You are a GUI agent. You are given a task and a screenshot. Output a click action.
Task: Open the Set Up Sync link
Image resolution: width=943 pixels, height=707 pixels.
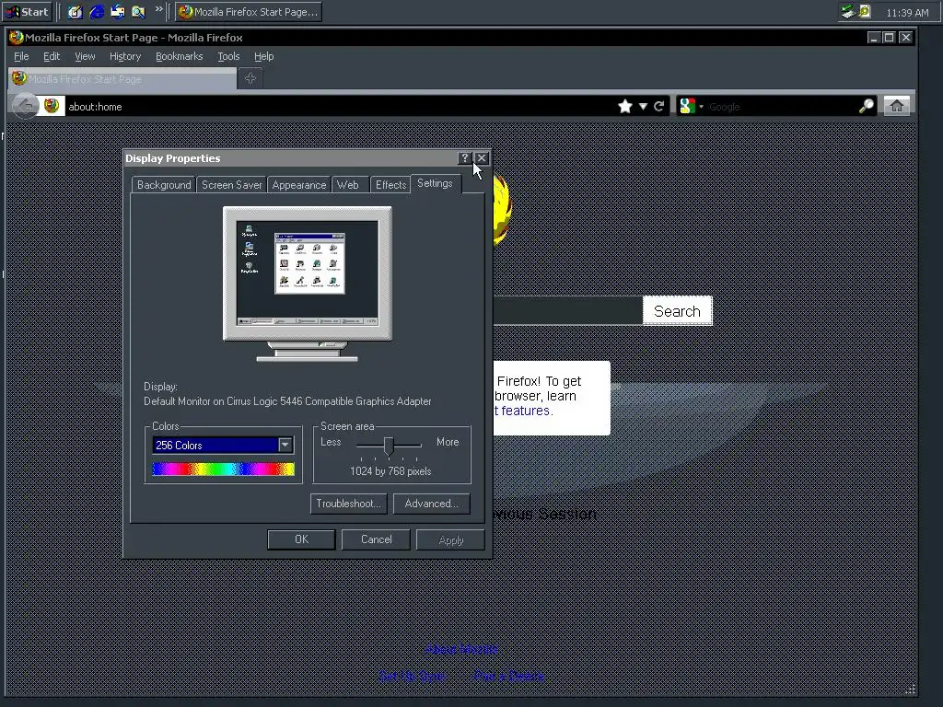click(412, 676)
